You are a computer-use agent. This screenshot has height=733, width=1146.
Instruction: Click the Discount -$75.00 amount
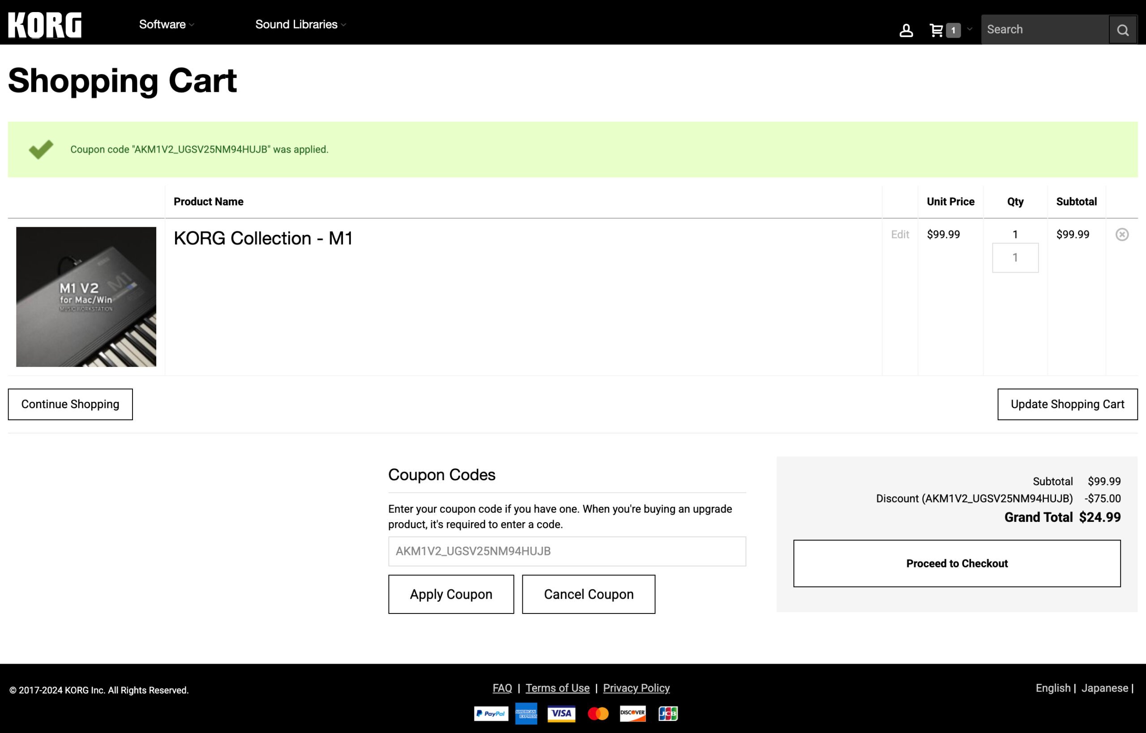(x=1103, y=499)
